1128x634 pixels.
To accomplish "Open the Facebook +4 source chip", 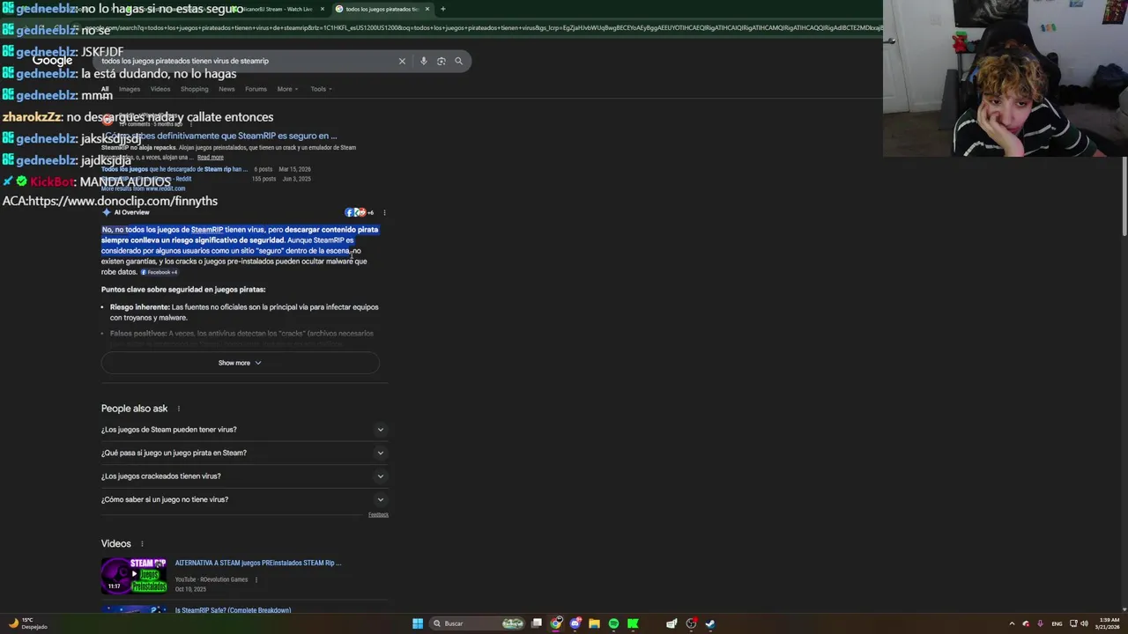I will pyautogui.click(x=160, y=272).
